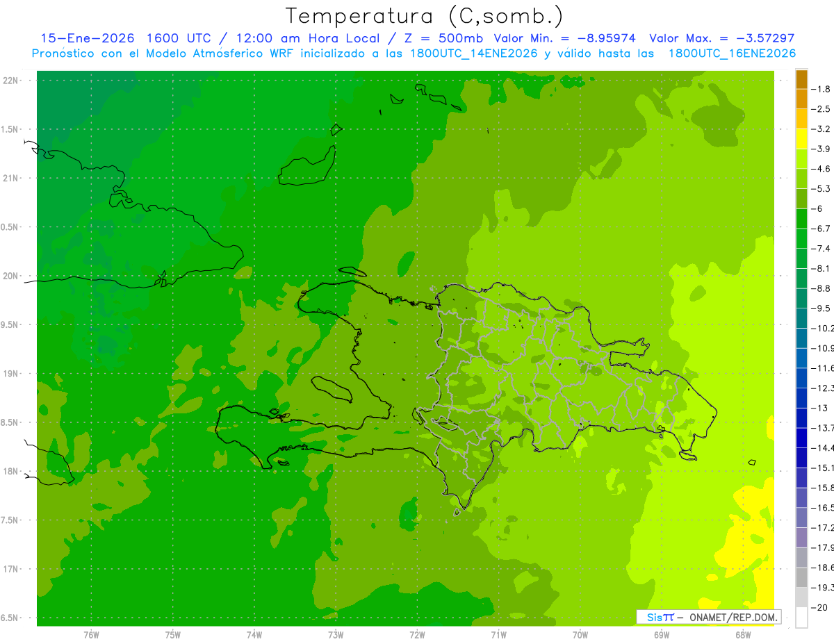834x644 pixels.
Task: Click the 'Valor Min. = -8.95974' text
Action: 564,38
